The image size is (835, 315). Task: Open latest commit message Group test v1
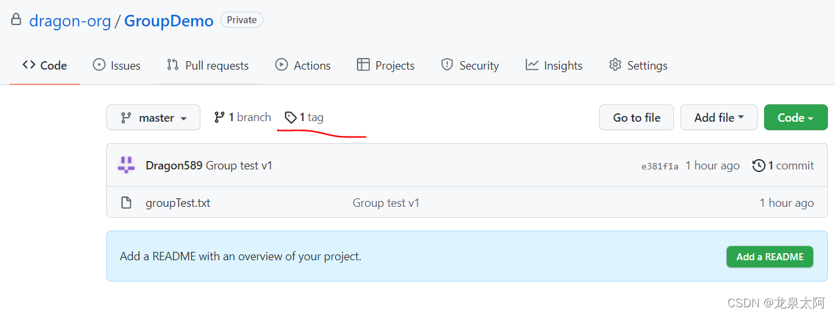(x=240, y=166)
